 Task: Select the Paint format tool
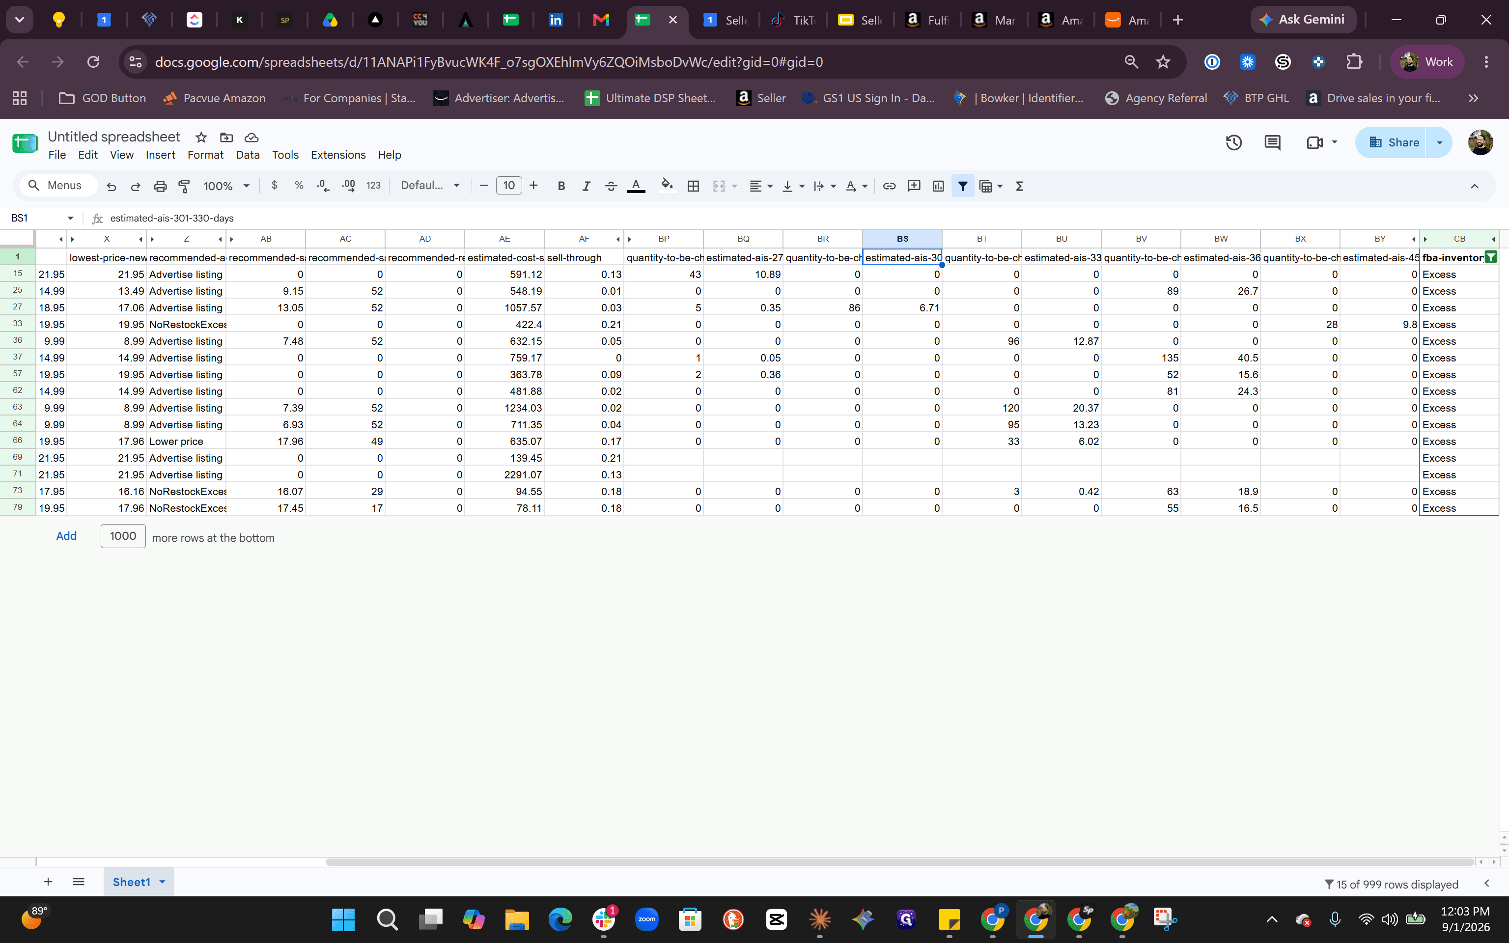pos(184,186)
